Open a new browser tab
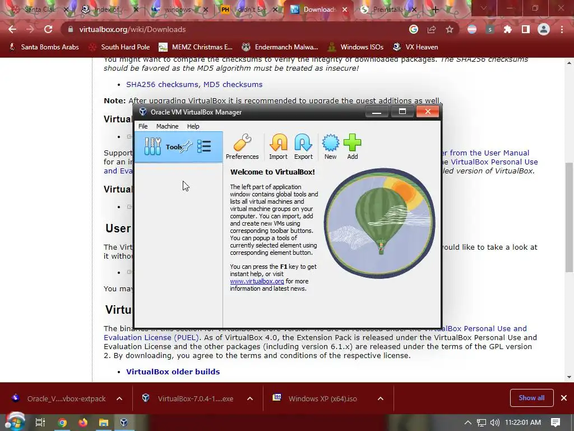Screen dimensions: 574x431 [x=435, y=10]
